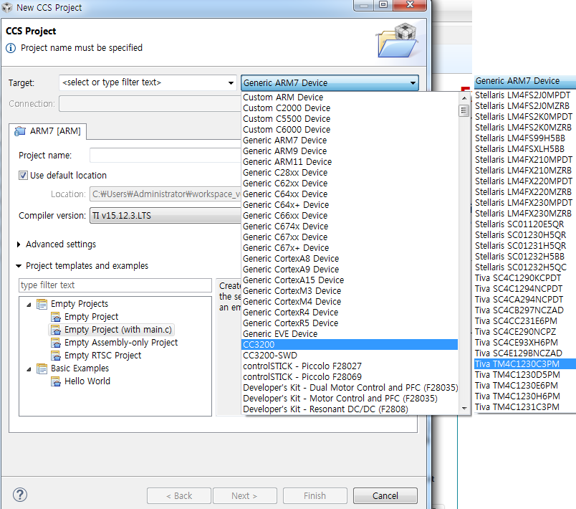Open the Generic ARM7 Device combo box
The width and height of the screenshot is (576, 509).
click(x=330, y=82)
